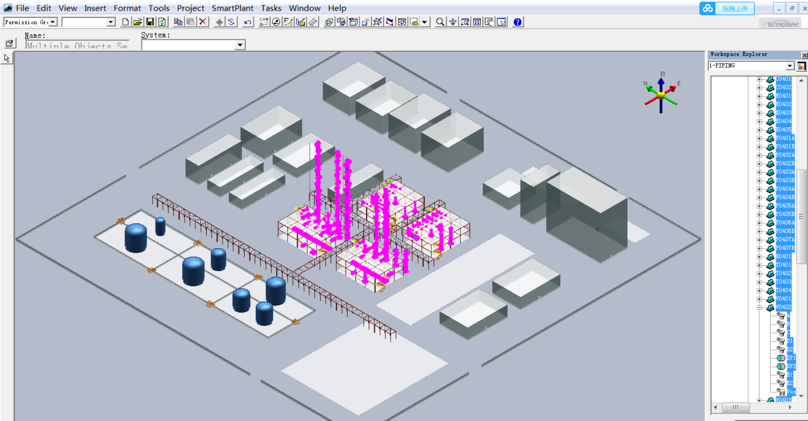This screenshot has height=421, width=808.
Task: Click the Paste clipboard toolbar icon
Action: tap(190, 22)
